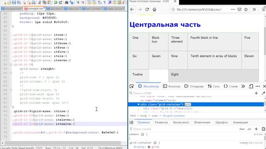Open DevTools options three-dot menu
The image size is (266, 149).
tap(258, 87)
